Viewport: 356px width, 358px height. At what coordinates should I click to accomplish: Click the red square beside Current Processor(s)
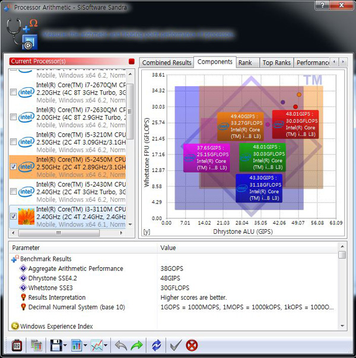pos(132,61)
